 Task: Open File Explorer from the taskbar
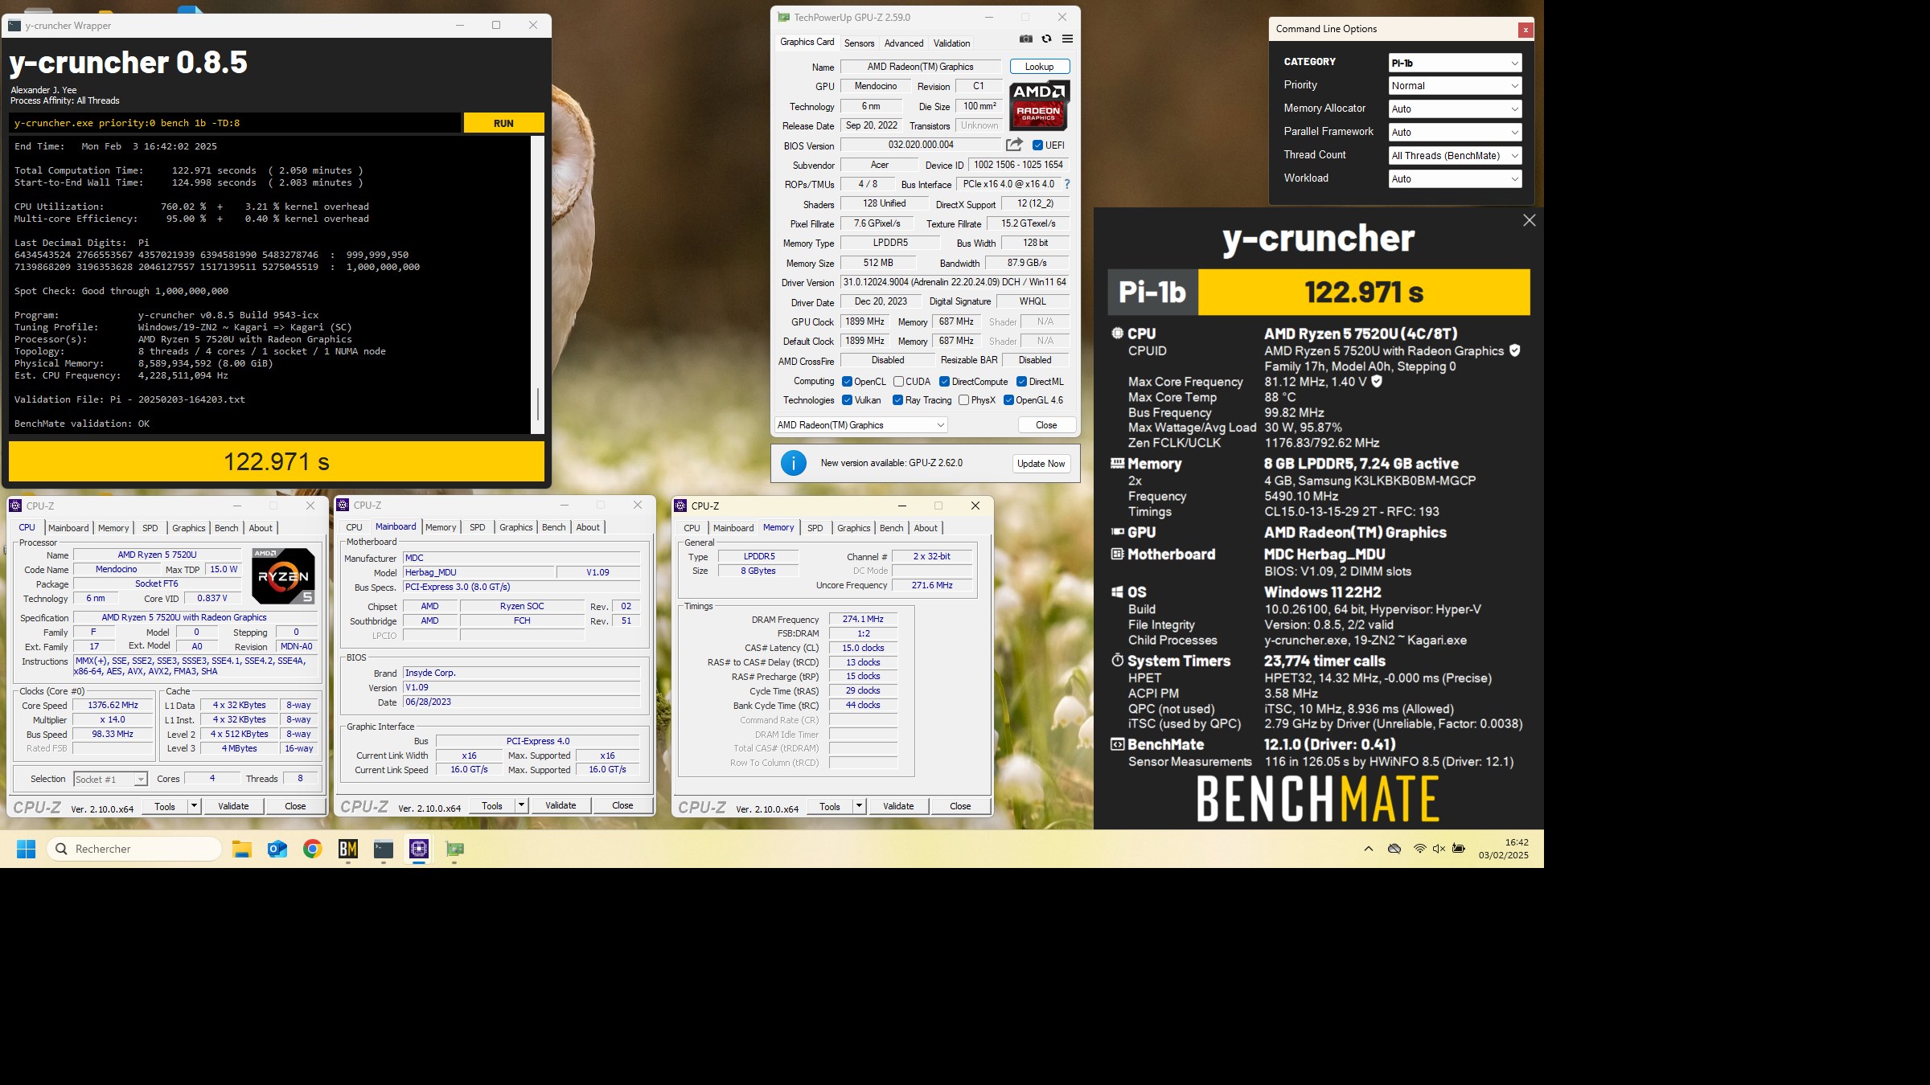coord(242,849)
